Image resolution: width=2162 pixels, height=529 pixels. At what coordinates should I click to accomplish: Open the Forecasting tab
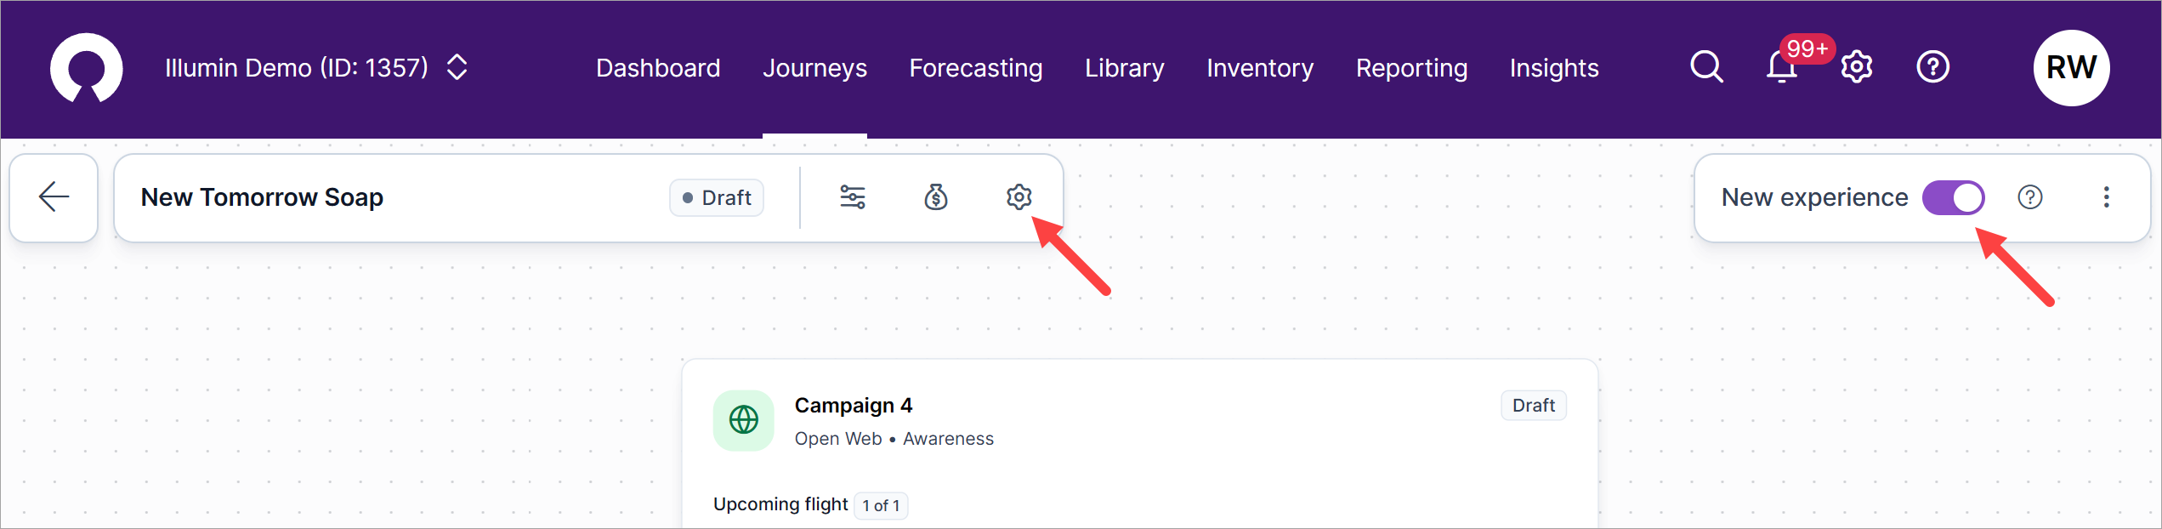pyautogui.click(x=975, y=68)
